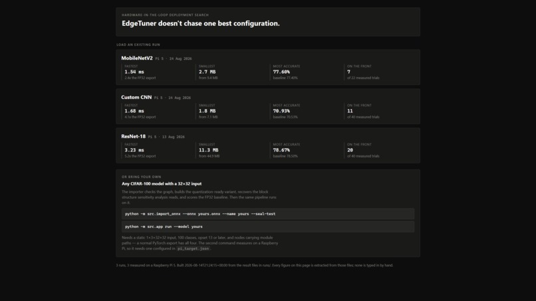Click ResNet-18 smallest size 11.3 MB
The height and width of the screenshot is (301, 536).
[x=209, y=150]
